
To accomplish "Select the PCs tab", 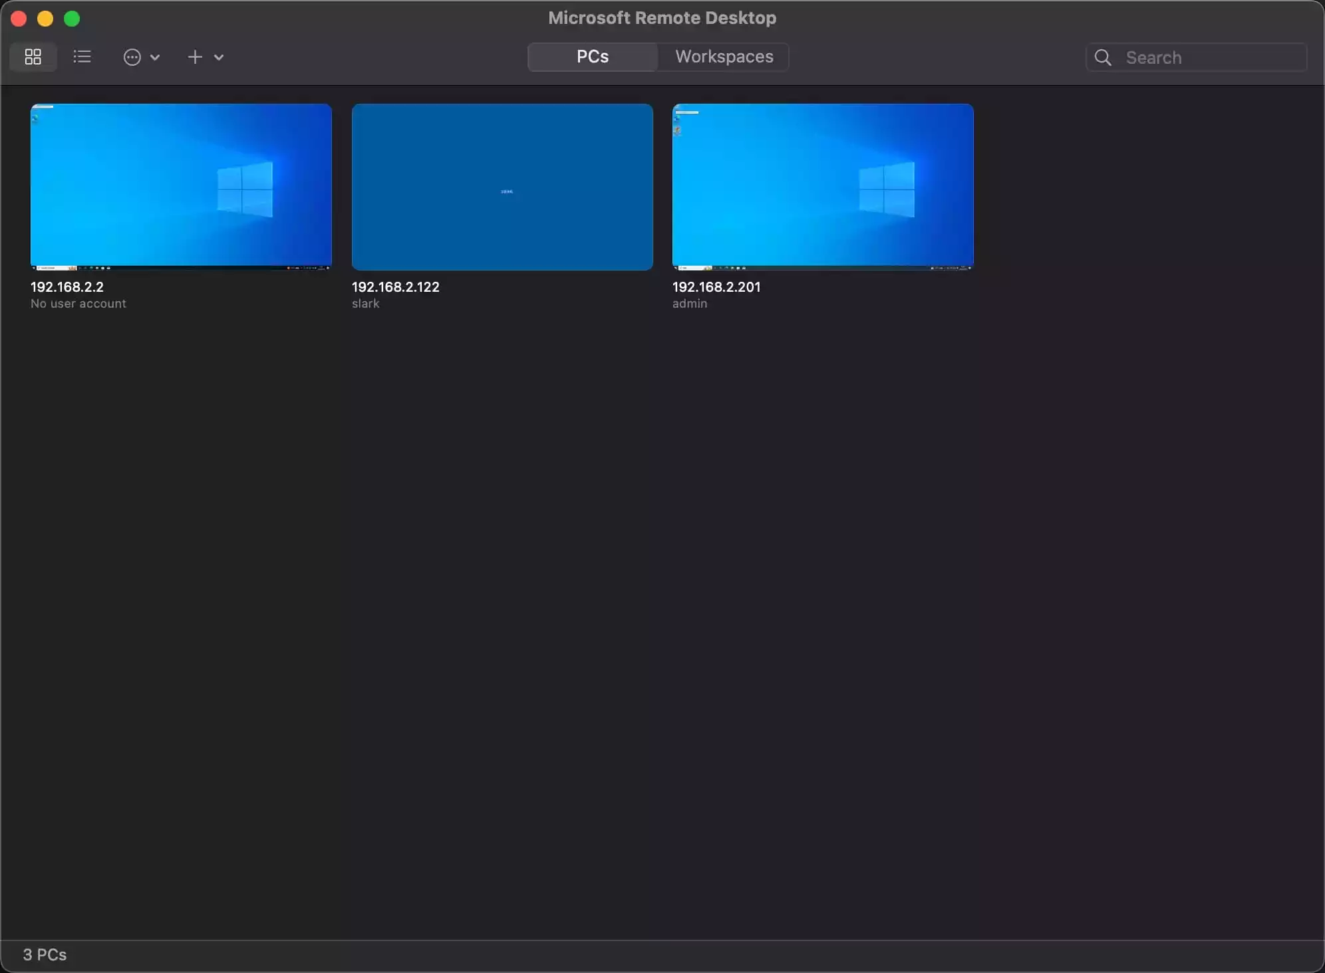I will [592, 57].
